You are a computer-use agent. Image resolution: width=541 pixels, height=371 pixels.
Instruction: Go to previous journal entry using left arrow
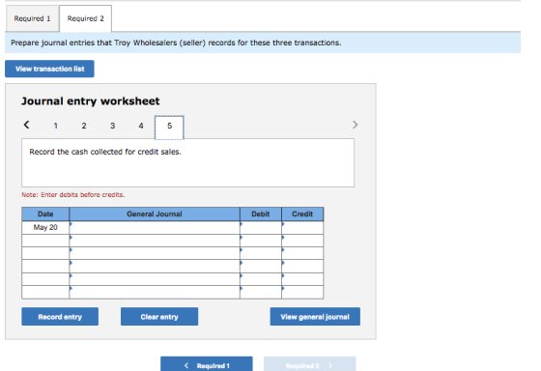tap(27, 125)
